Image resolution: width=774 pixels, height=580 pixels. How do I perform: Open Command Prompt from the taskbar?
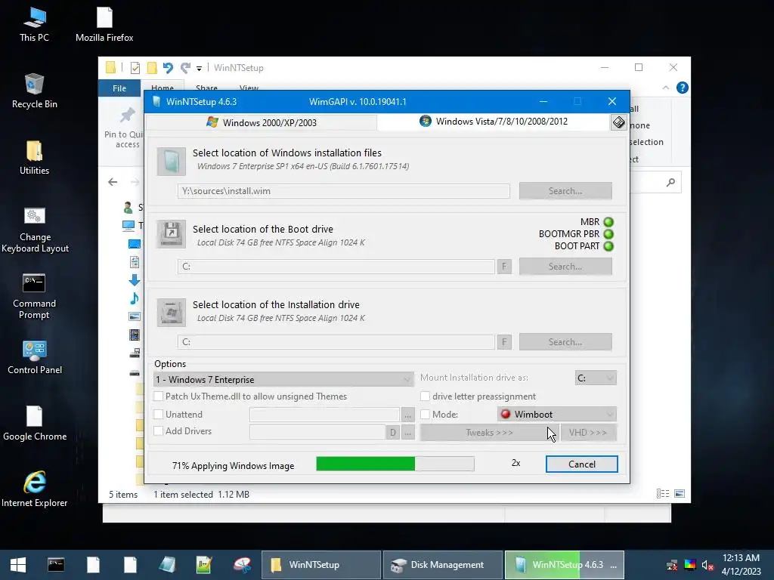pyautogui.click(x=56, y=565)
